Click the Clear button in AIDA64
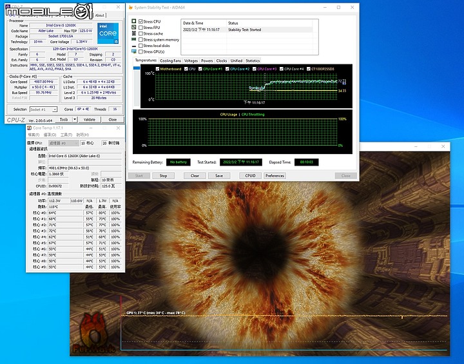Image resolution: width=464 pixels, height=364 pixels. pyautogui.click(x=195, y=176)
